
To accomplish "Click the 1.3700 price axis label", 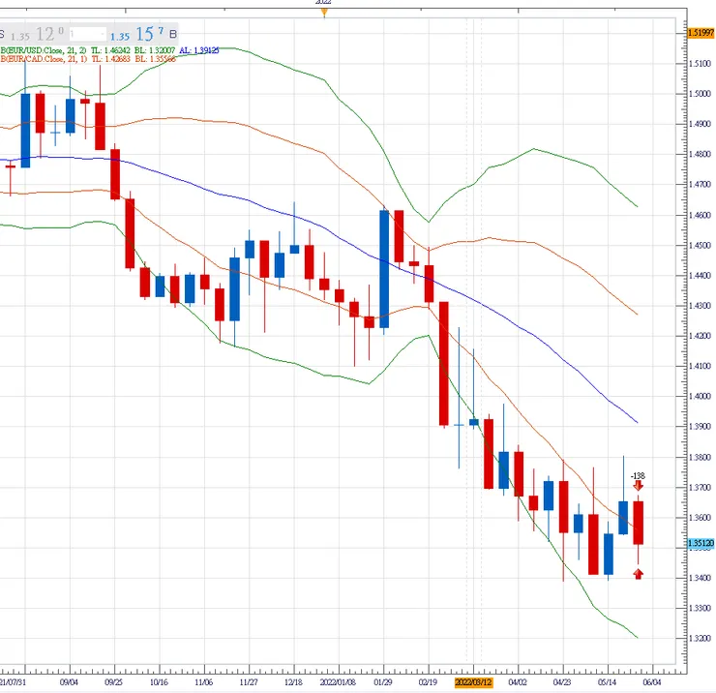I will click(x=700, y=488).
